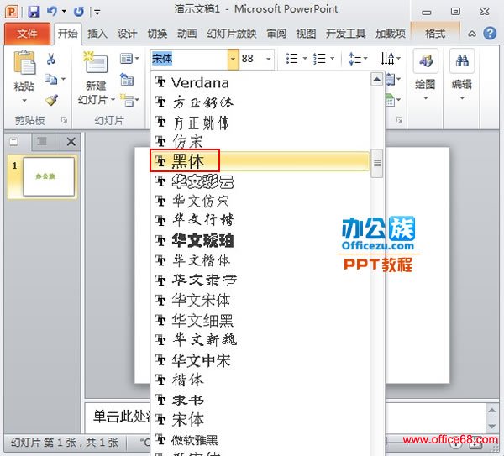Select the 华文隶书 font

(x=260, y=280)
